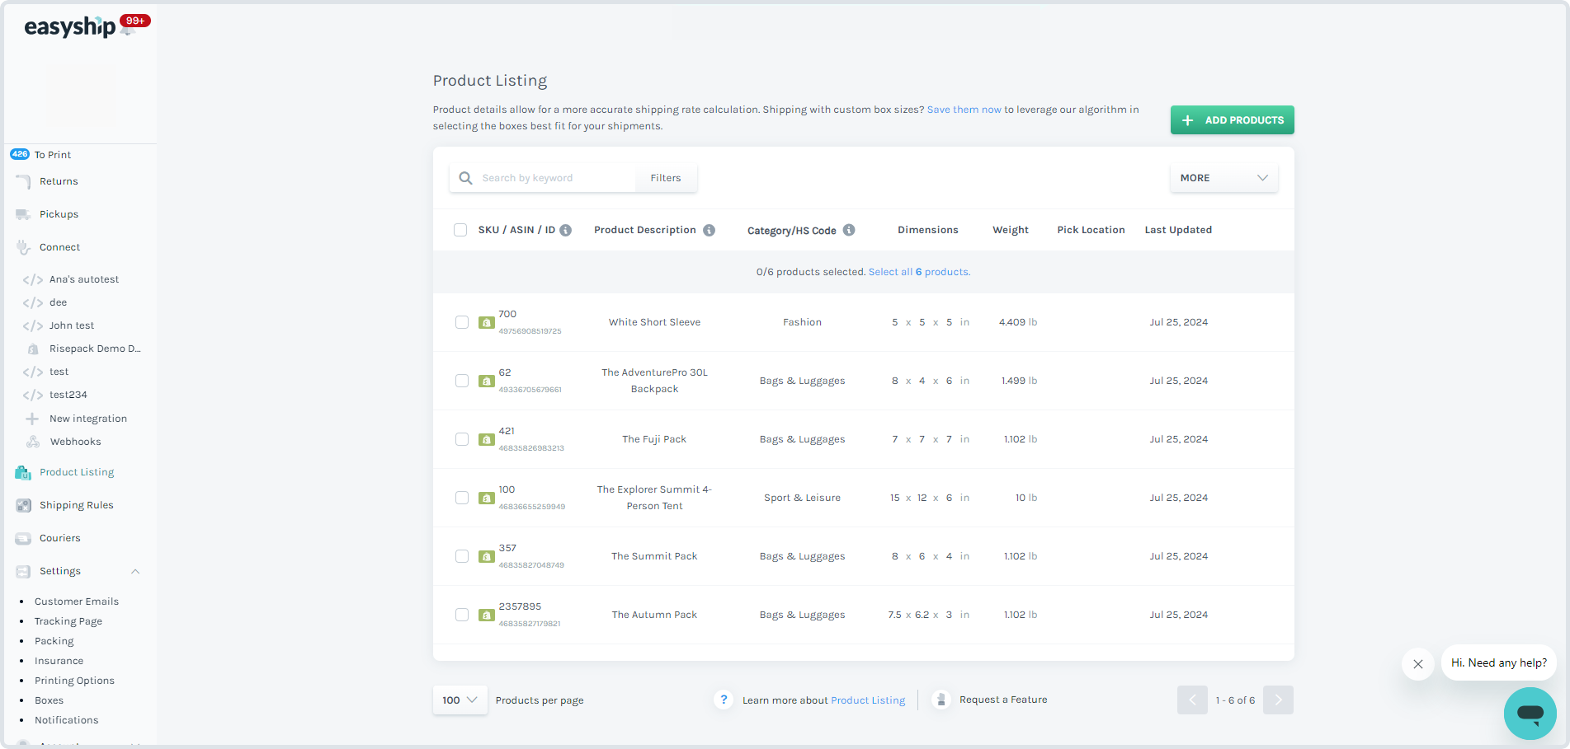The image size is (1570, 749).
Task: Click the Webhooks icon
Action: click(x=33, y=442)
